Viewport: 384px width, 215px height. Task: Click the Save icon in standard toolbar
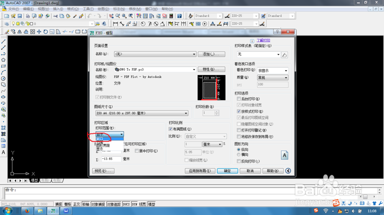pos(20,16)
